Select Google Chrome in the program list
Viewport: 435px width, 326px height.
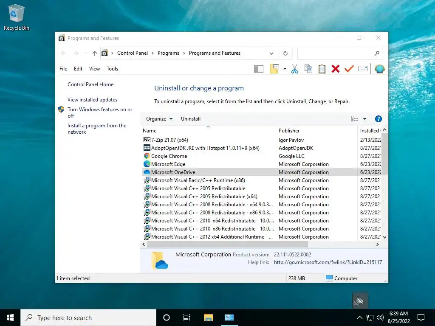click(x=169, y=156)
